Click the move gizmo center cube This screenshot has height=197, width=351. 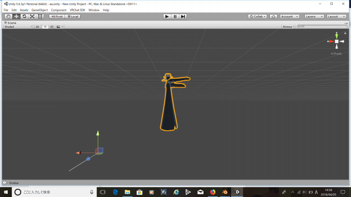[99, 151]
